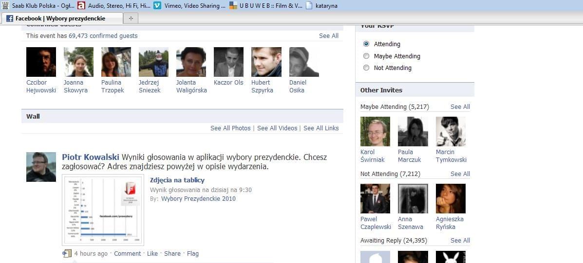Viewport: 583px width, 263px height.
Task: Open See All Photos on the wall
Action: (x=230, y=128)
